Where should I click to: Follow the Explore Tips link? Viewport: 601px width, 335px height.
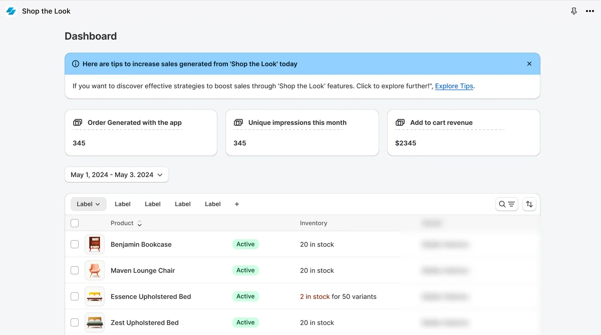(454, 86)
